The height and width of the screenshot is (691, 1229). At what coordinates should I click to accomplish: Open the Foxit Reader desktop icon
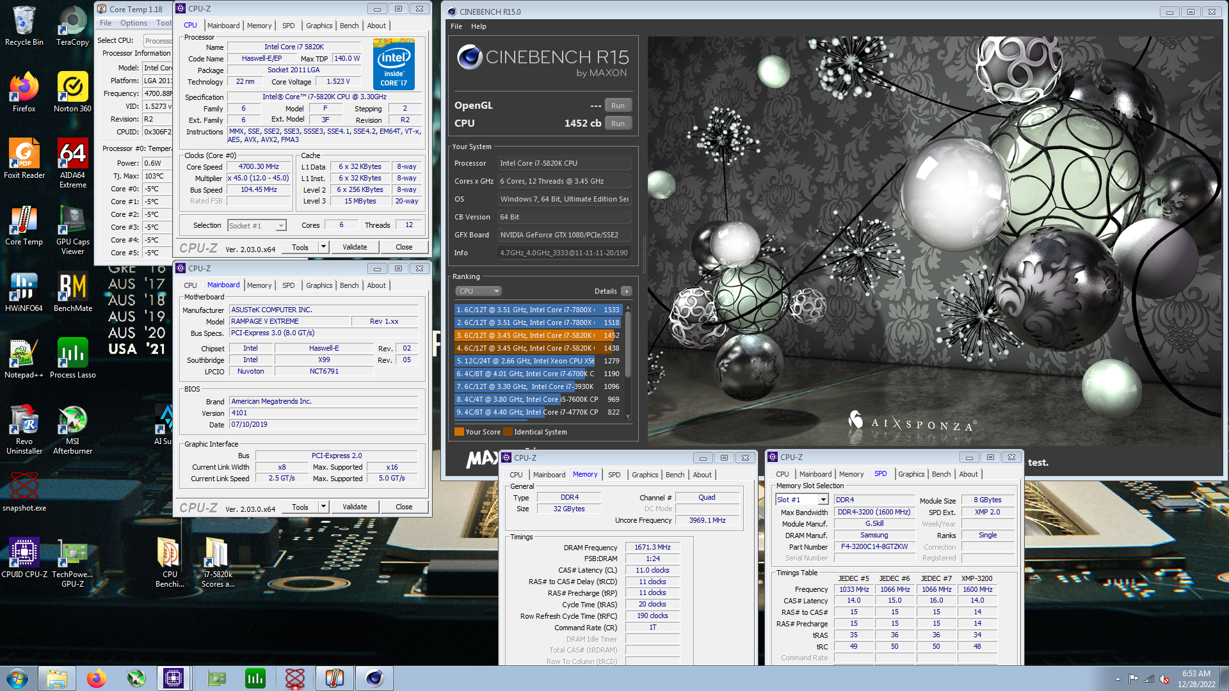[x=24, y=159]
